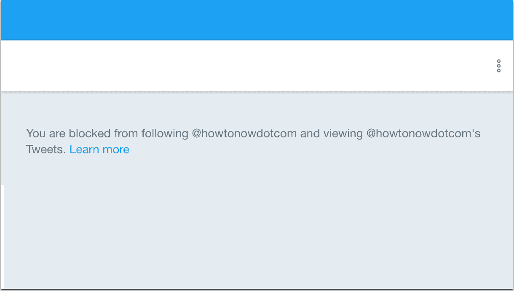Click the word "following" in blocked notice
Screen dimensions: 514x291
click(165, 134)
